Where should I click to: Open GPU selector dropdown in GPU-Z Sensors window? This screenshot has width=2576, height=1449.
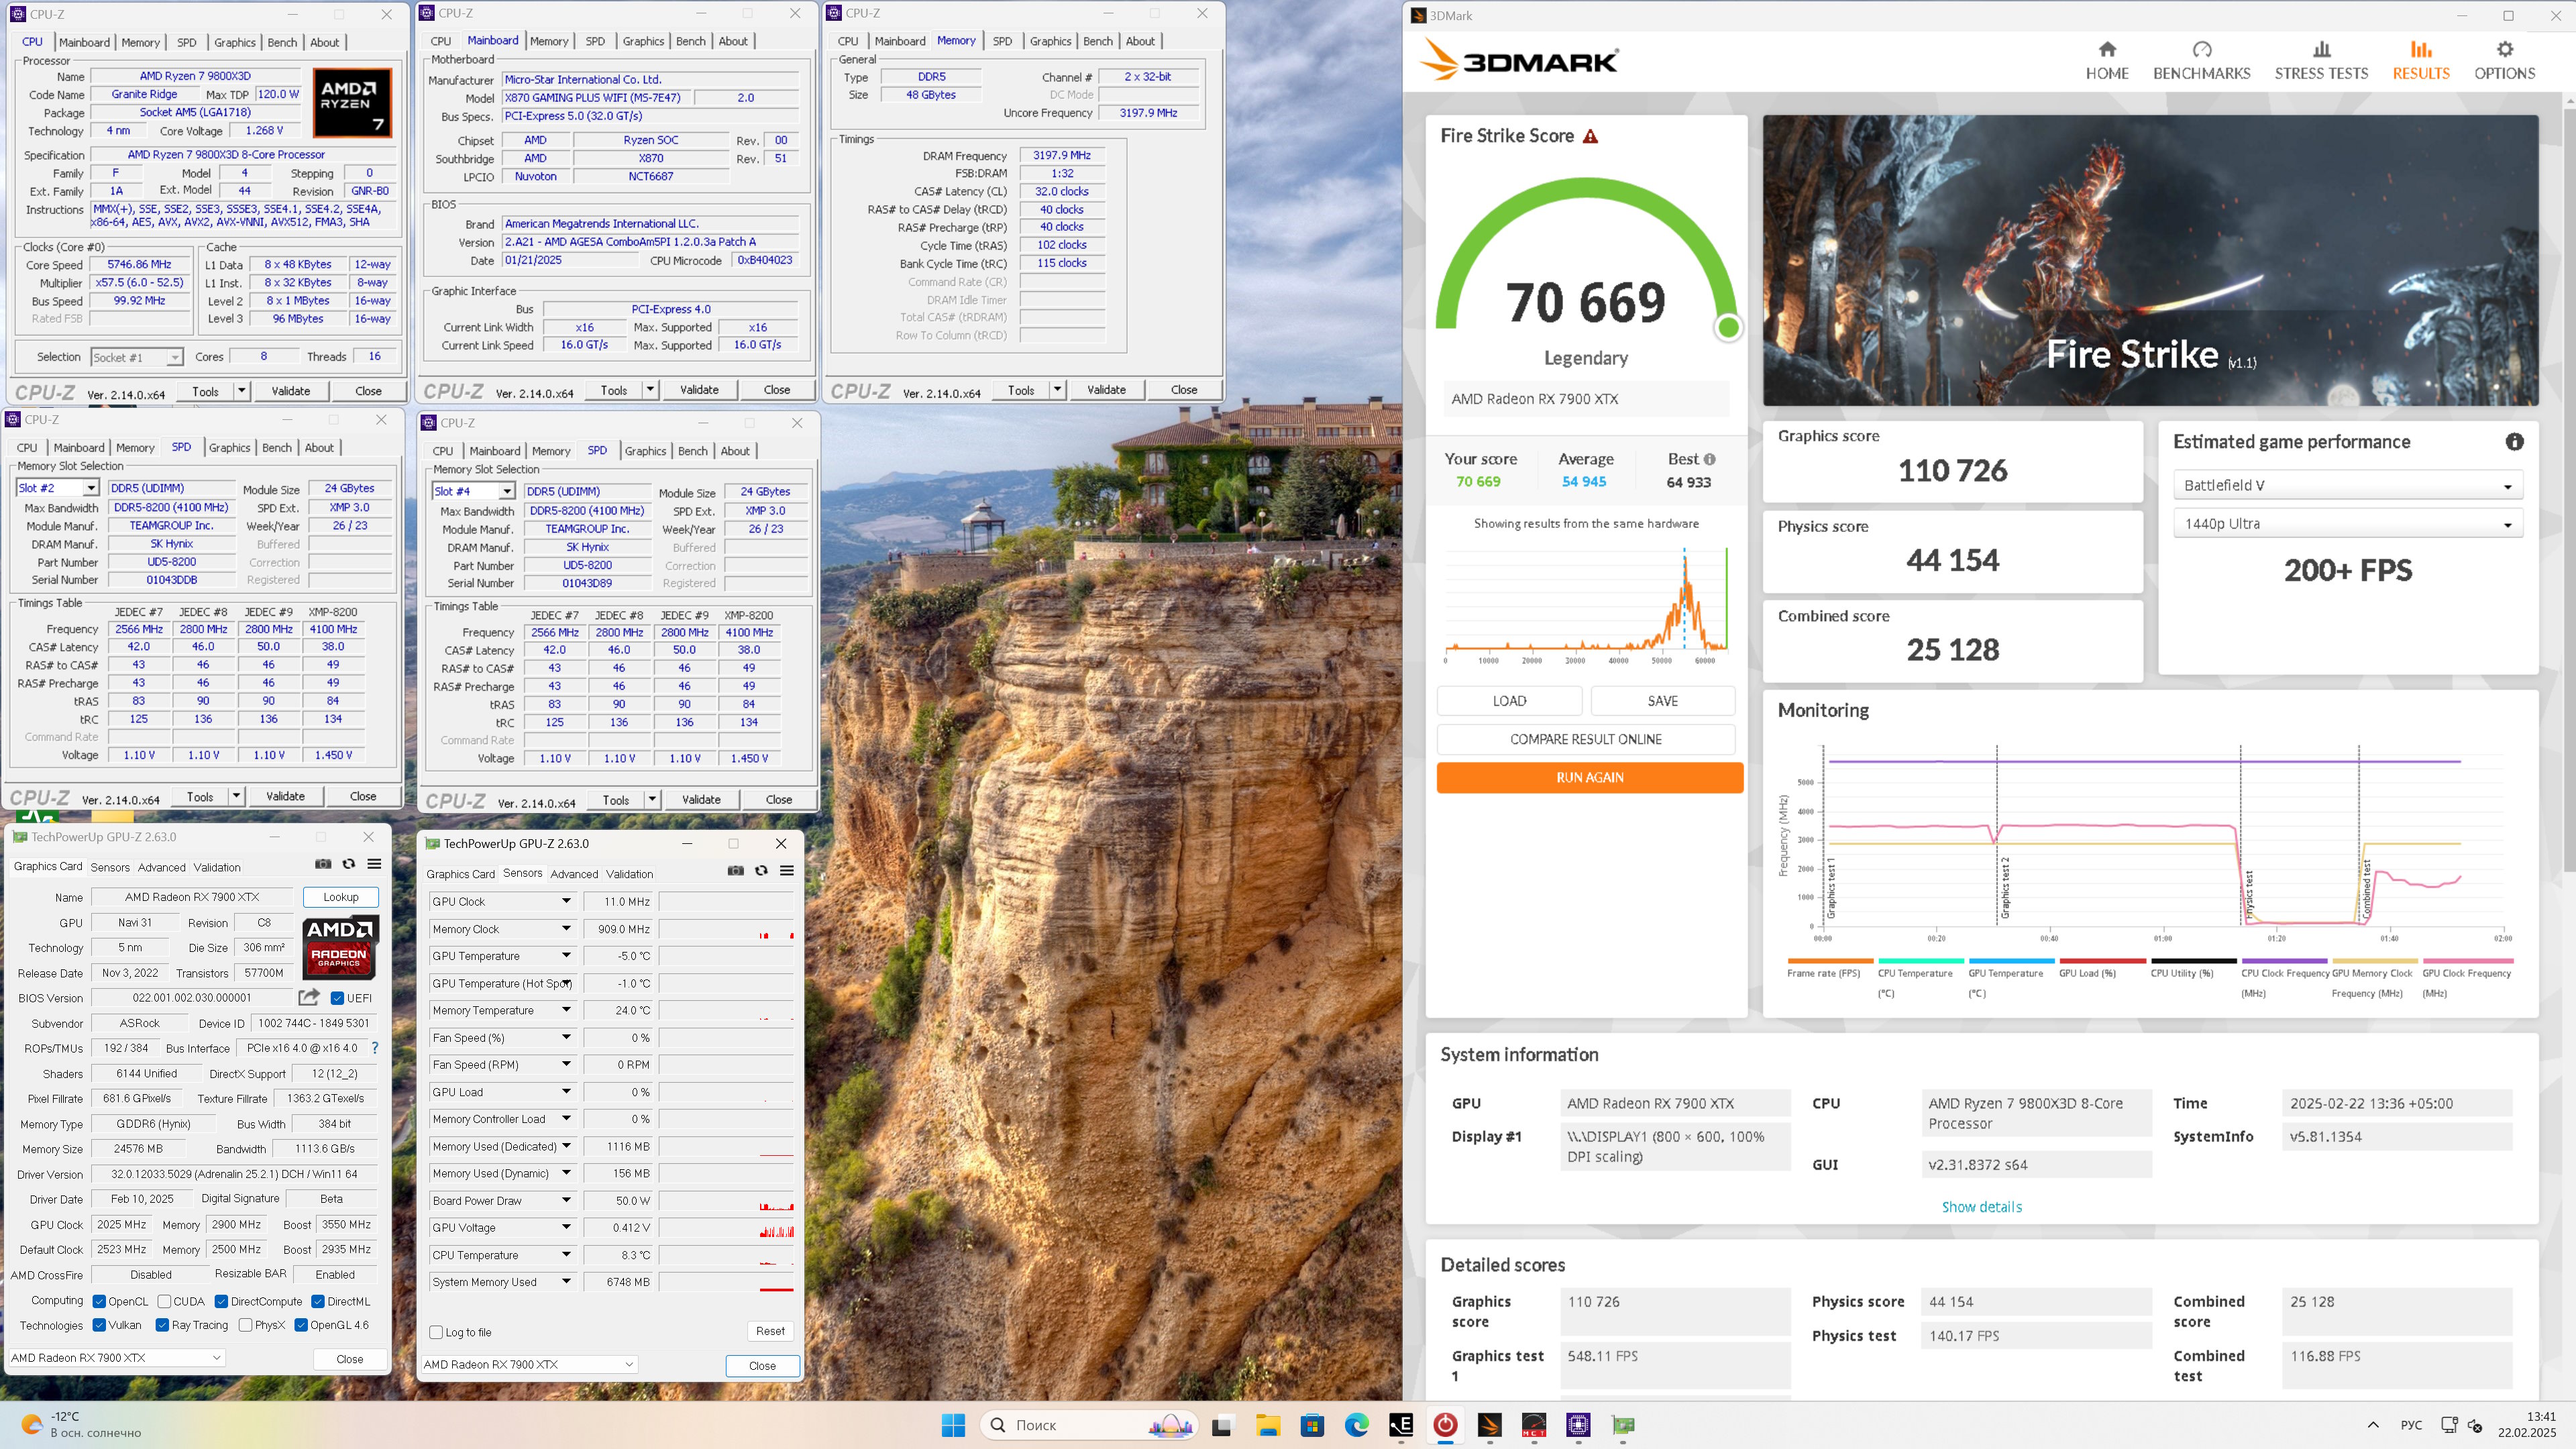click(x=529, y=1364)
